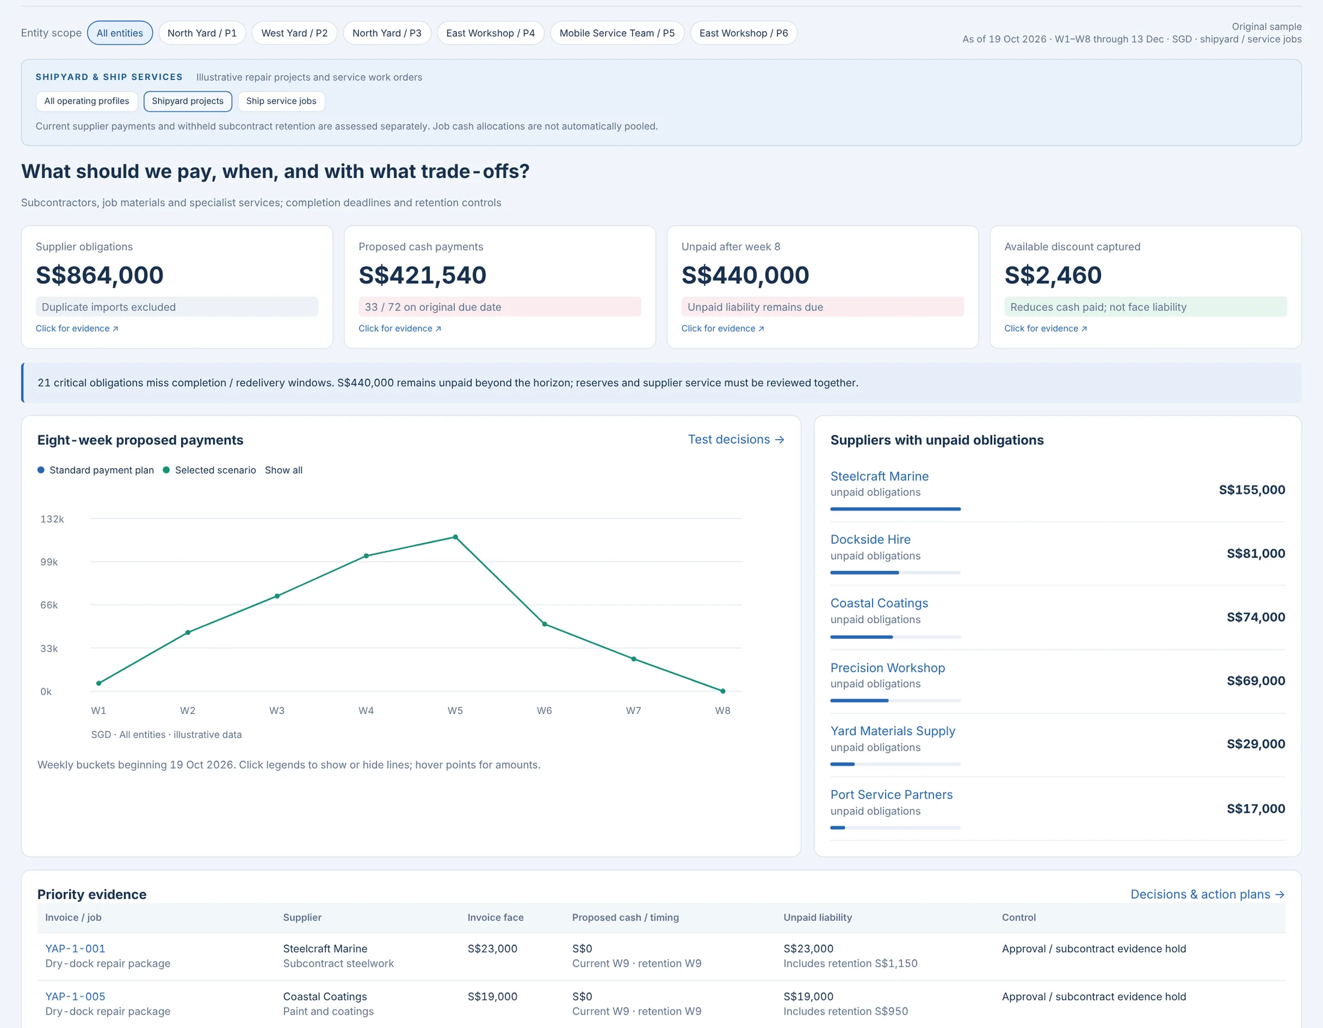Open the Test decisions link
Image resolution: width=1323 pixels, height=1028 pixels.
pos(736,439)
